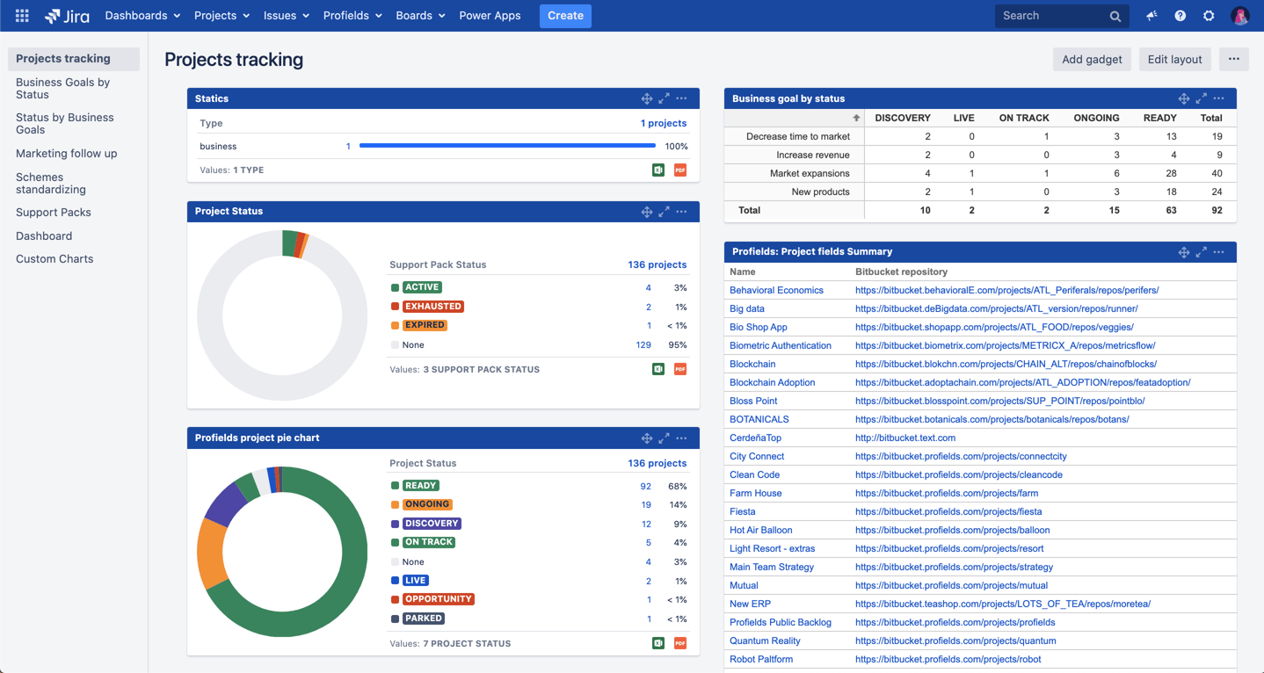Open the Help question mark icon

point(1180,15)
